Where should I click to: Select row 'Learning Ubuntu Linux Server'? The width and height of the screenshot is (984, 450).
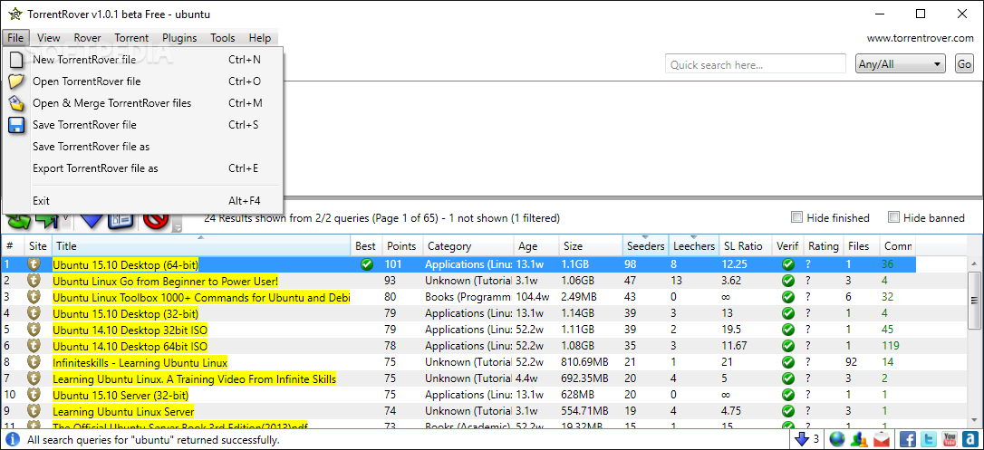pyautogui.click(x=458, y=411)
